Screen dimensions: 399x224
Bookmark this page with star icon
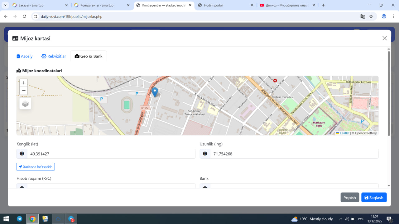tap(371, 16)
